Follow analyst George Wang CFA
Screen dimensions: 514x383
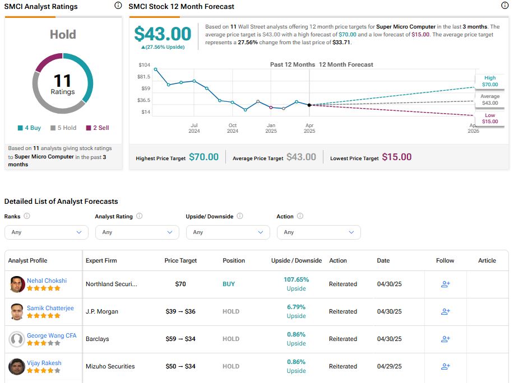coord(445,339)
